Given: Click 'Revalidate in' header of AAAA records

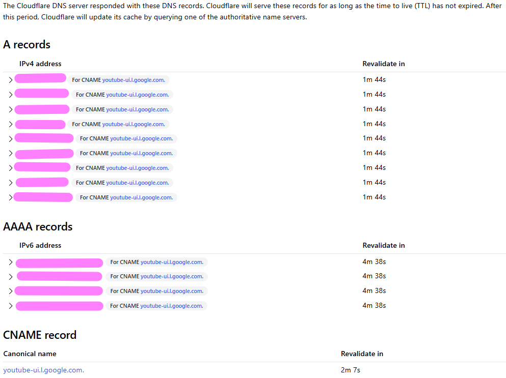Looking at the screenshot, I should tap(384, 246).
